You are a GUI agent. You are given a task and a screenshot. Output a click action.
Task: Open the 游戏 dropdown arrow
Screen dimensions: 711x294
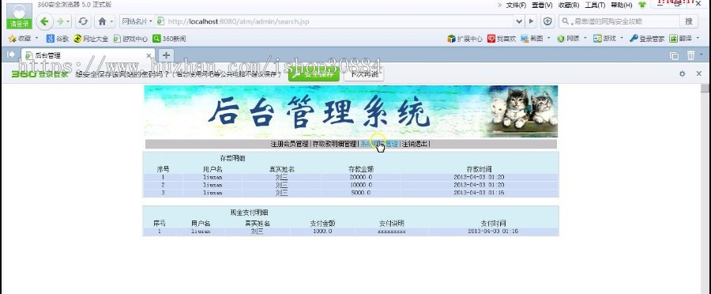pyautogui.click(x=622, y=39)
